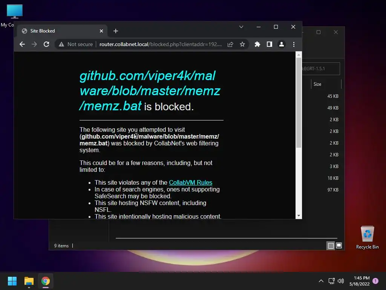
Task: Switch Explorer to details view
Action: coord(331,245)
